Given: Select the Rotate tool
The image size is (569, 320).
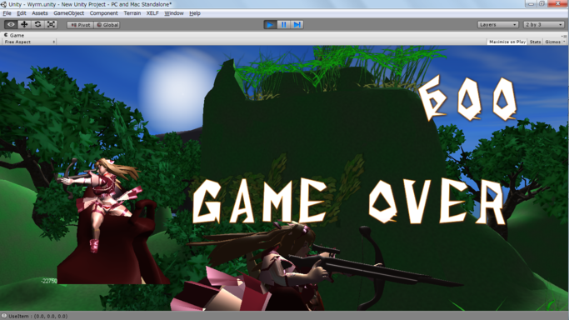Looking at the screenshot, I should click(37, 25).
